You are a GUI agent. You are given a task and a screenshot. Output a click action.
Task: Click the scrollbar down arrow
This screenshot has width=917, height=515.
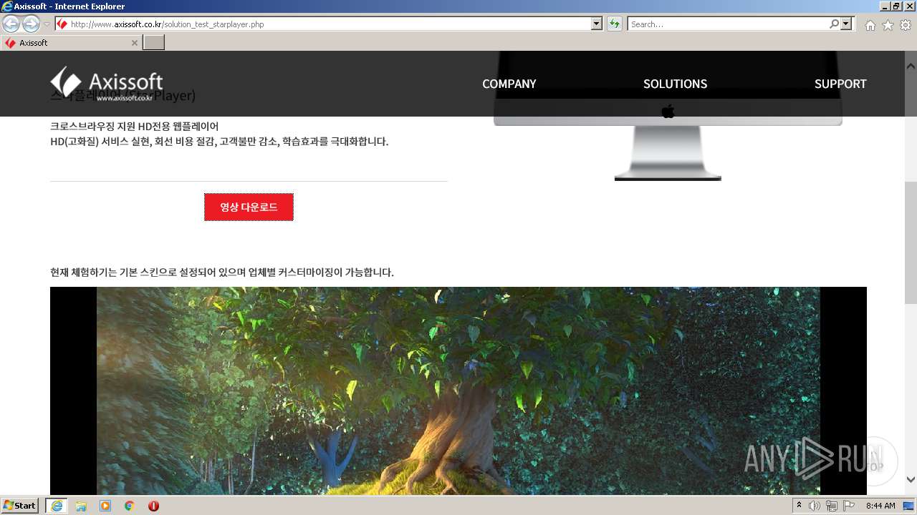911,480
